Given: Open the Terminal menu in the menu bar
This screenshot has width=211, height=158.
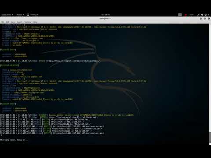Looking at the screenshot, I should click(28, 22).
